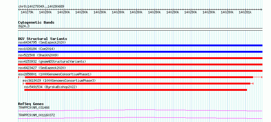Click the red bar of nsv4153932
The height and width of the screenshot is (122, 271).
[x=140, y=64]
